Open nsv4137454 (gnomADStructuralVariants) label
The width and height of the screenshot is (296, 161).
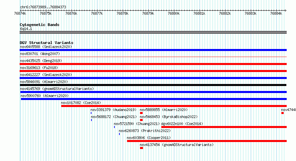click(177, 145)
